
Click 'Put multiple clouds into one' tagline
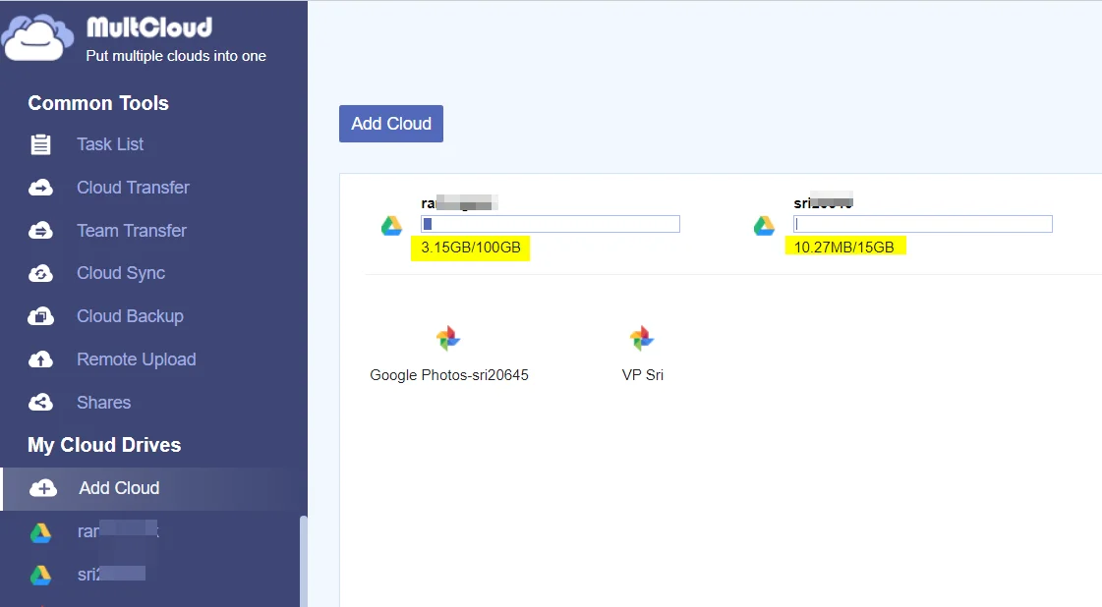(x=176, y=56)
